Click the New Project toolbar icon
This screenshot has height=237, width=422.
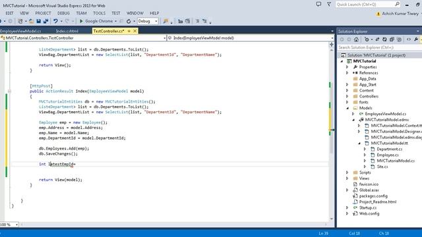(x=20, y=21)
